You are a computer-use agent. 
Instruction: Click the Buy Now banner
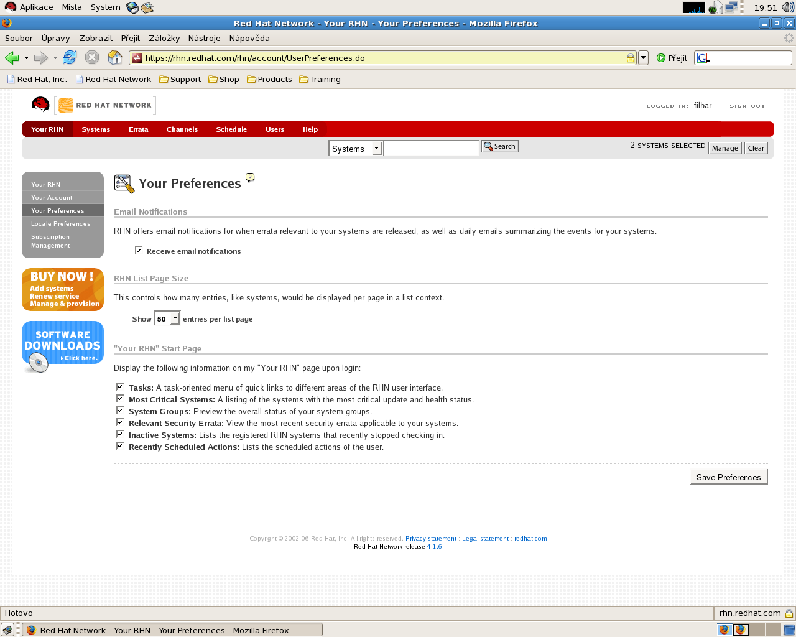coord(62,289)
